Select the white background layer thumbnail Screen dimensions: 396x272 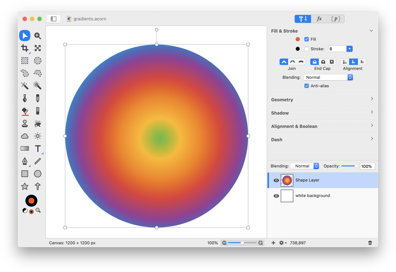287,196
